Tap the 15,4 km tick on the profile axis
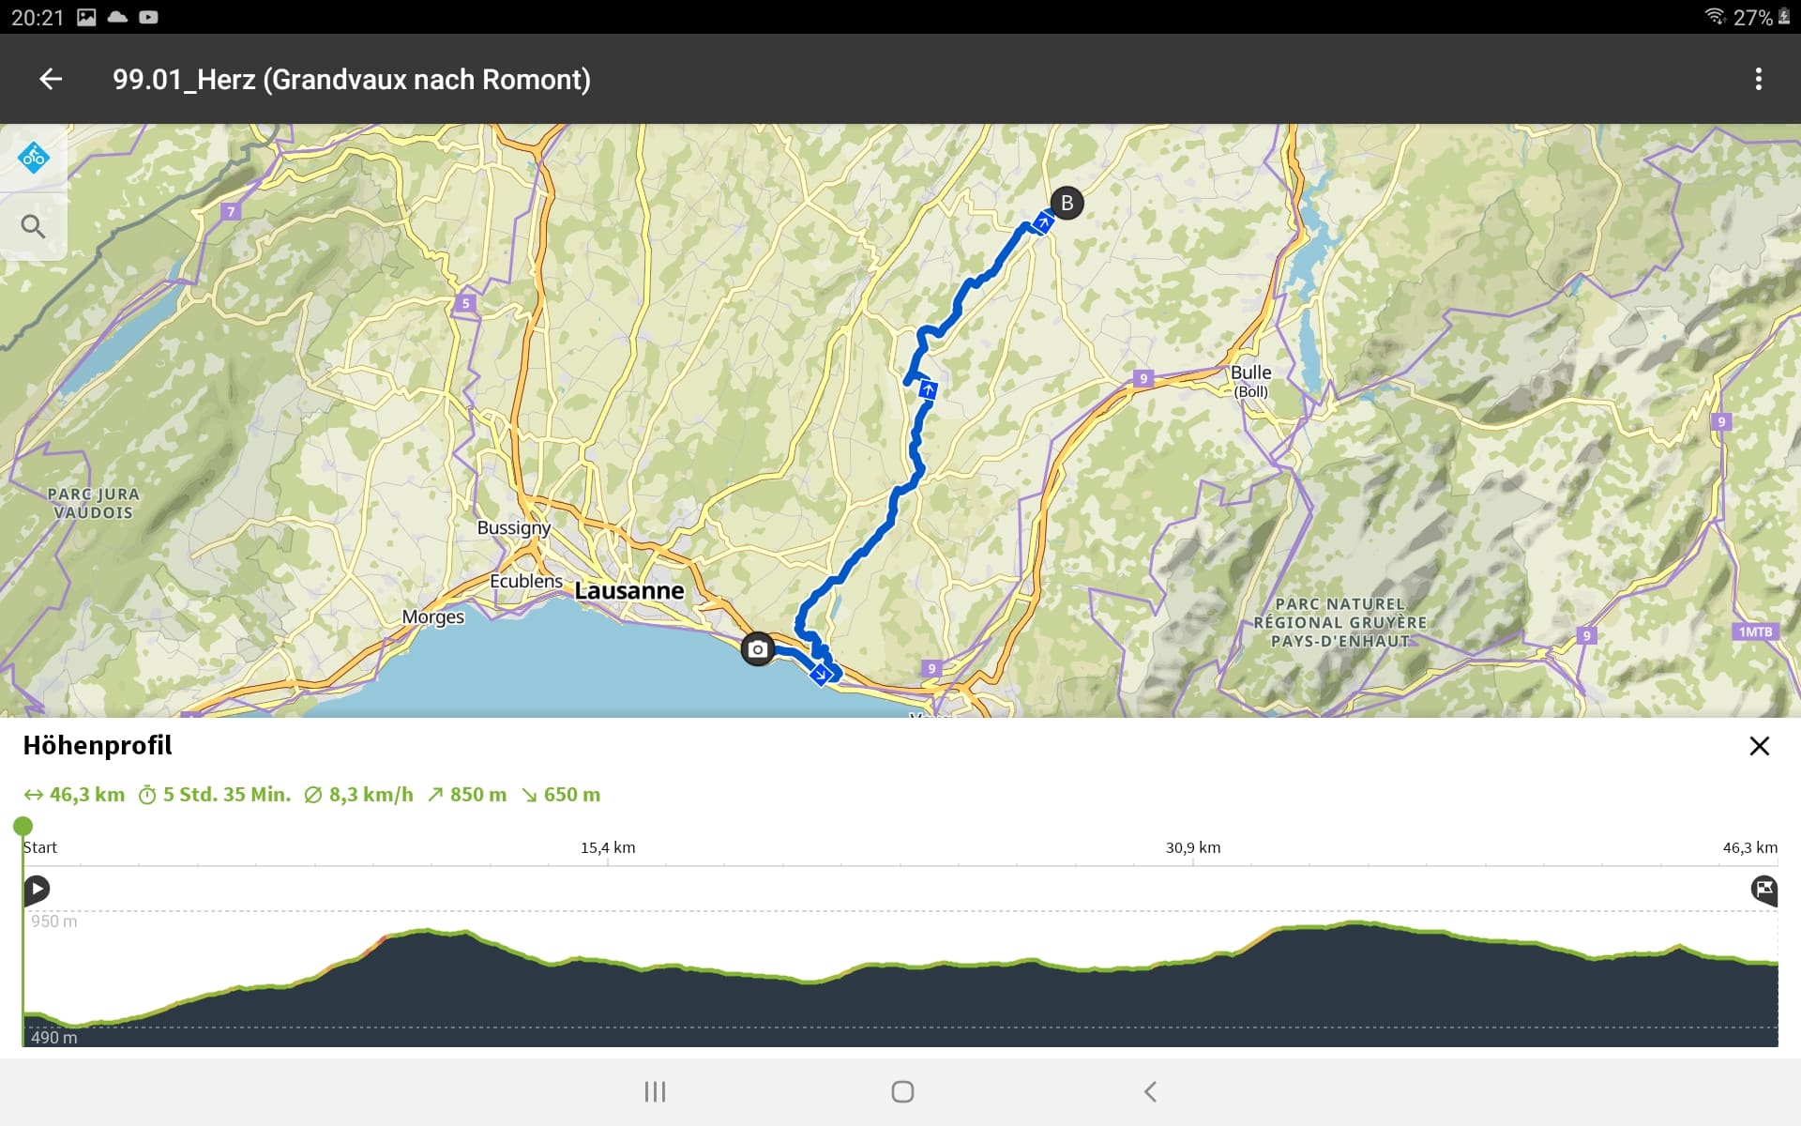The width and height of the screenshot is (1801, 1126). click(x=608, y=848)
